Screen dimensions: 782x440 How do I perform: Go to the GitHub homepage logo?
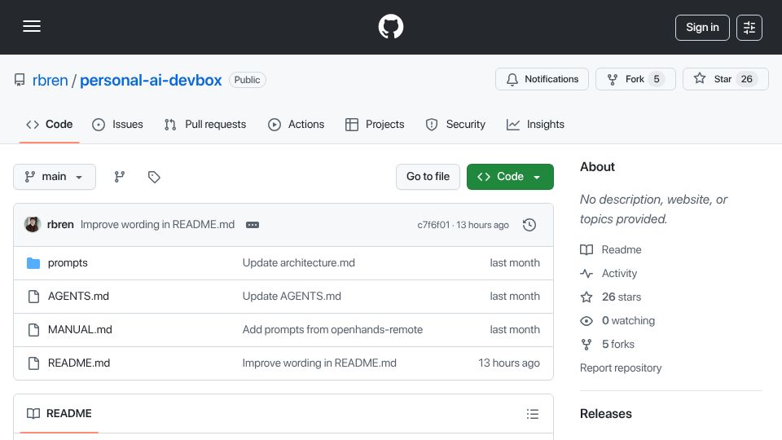(x=390, y=26)
